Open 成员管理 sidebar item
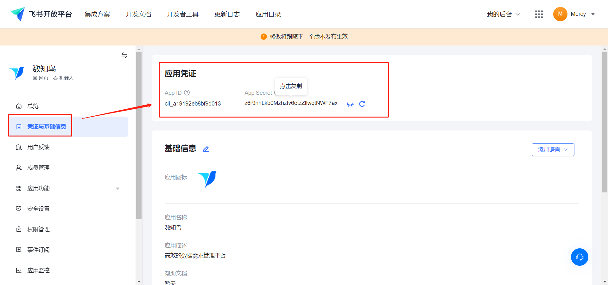Image resolution: width=608 pixels, height=285 pixels. point(68,168)
